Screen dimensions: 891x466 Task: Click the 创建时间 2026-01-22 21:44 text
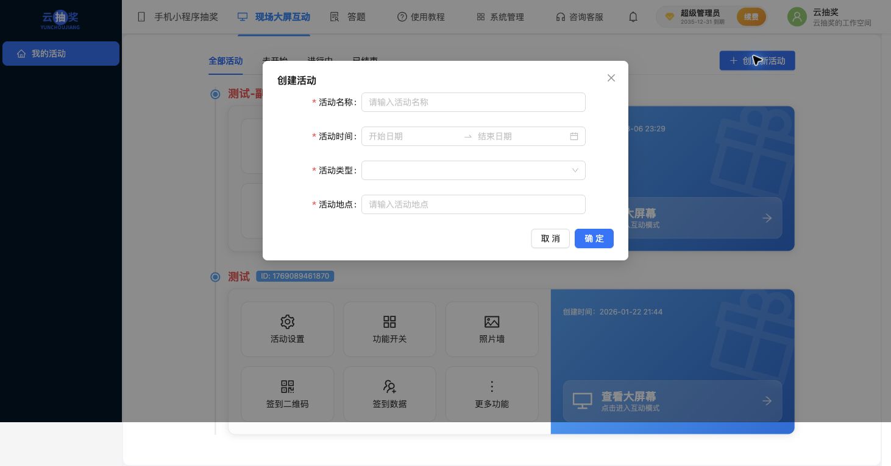coord(612,312)
